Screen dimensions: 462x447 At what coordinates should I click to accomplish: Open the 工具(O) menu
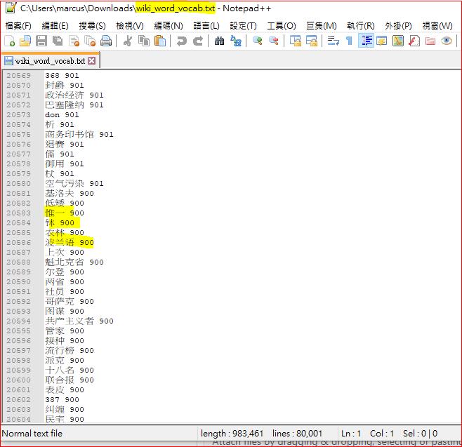282,26
